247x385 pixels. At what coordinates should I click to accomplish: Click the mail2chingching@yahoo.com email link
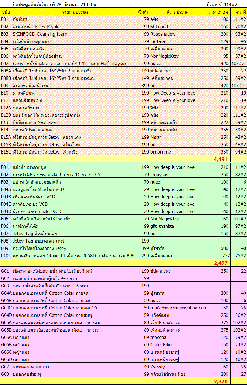[x=178, y=308]
